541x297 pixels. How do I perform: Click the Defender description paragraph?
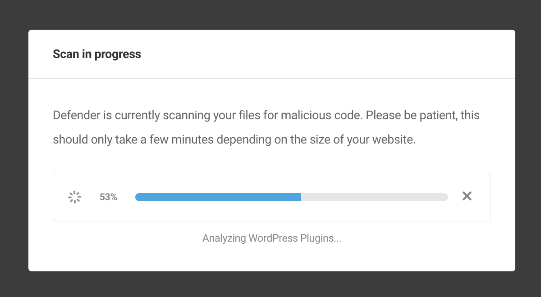pos(266,127)
